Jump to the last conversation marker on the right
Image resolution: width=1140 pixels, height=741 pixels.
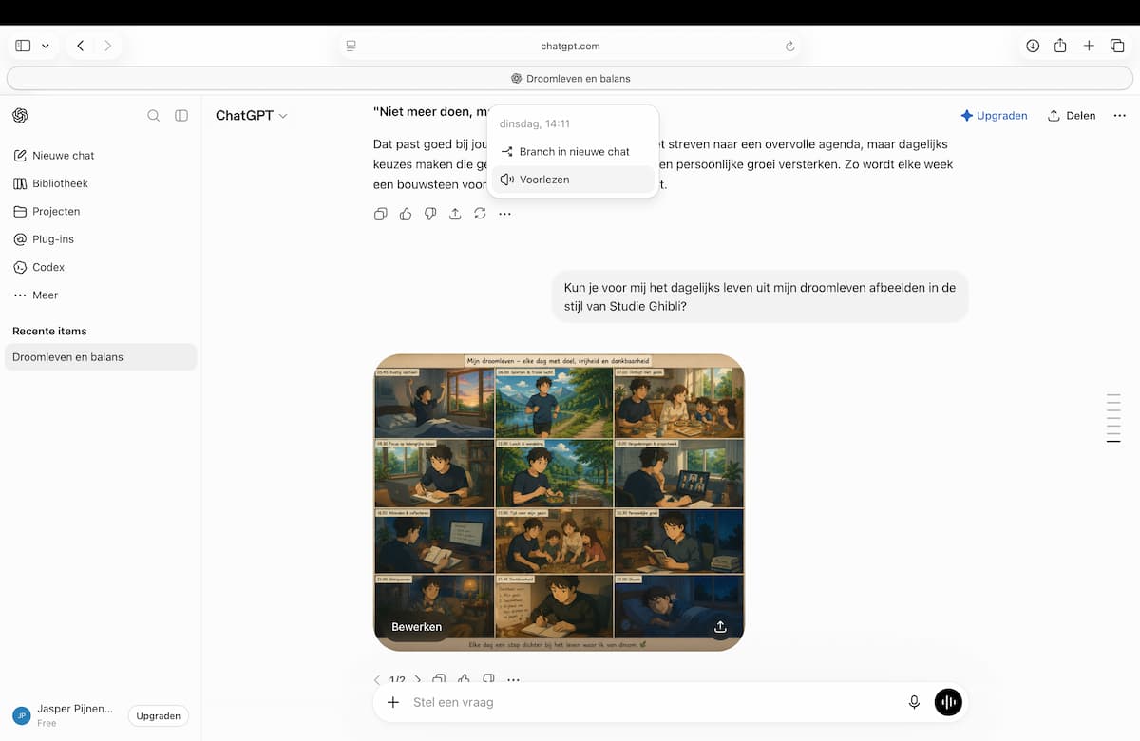point(1113,442)
